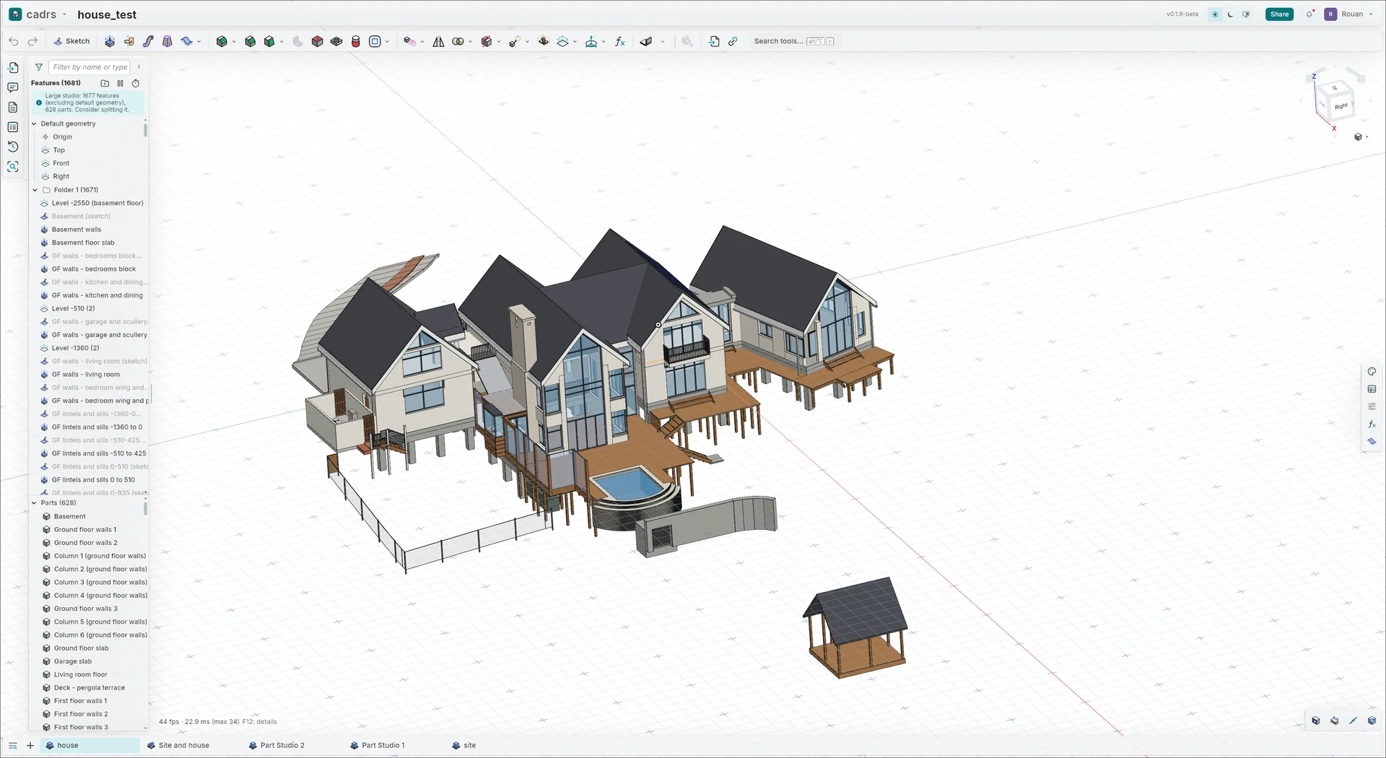
Task: Click the stopwatch icon in Features header
Action: [136, 83]
